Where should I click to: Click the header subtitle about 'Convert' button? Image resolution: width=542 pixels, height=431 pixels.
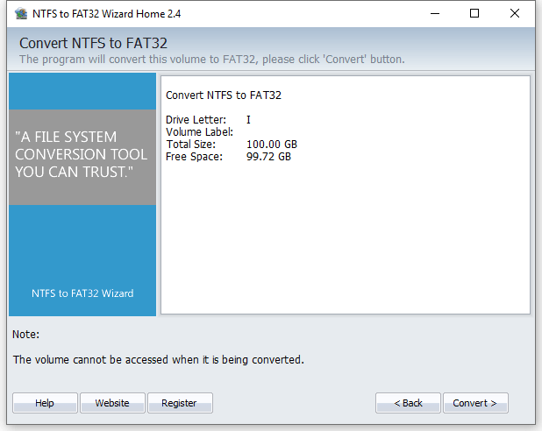click(212, 60)
